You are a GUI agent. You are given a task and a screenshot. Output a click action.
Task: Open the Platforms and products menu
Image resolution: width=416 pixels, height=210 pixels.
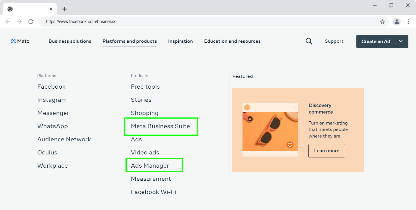pos(130,41)
